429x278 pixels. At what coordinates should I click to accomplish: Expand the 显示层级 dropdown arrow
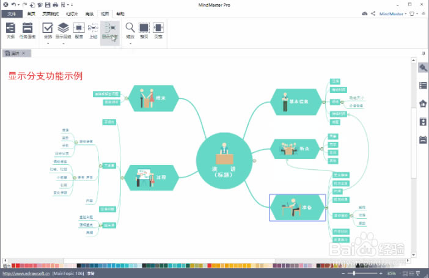(x=64, y=43)
